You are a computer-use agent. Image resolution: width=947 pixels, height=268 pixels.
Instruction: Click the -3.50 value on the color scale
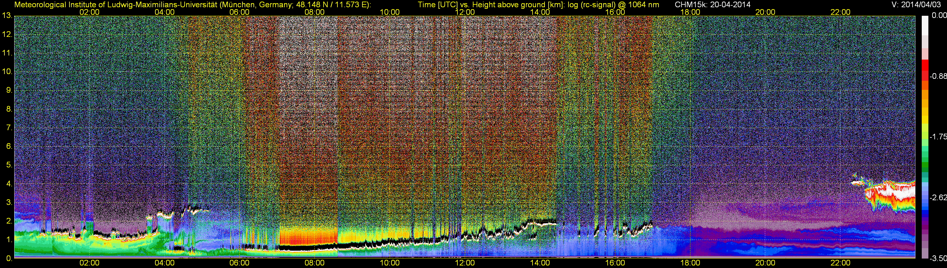[938, 259]
